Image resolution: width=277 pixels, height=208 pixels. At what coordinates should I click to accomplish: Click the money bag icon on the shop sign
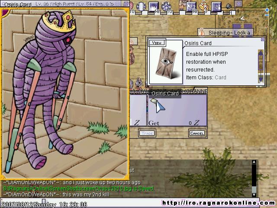click(x=202, y=33)
